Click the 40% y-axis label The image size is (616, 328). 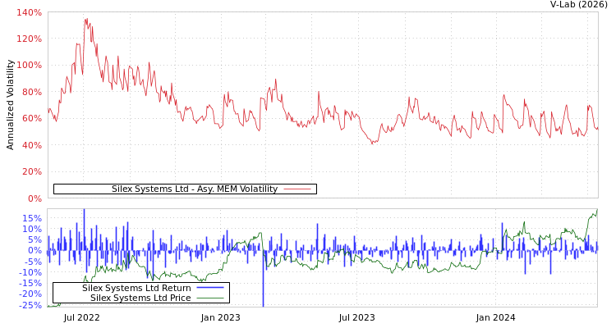coord(30,145)
